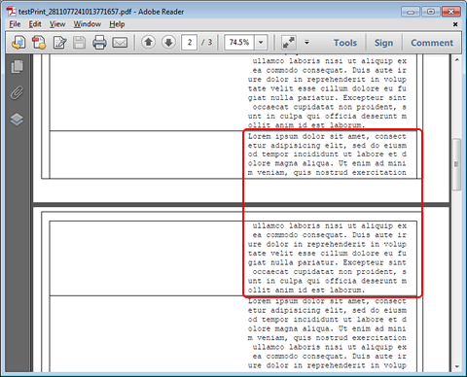
Task: Click the Save floppy disk icon
Action: click(79, 43)
